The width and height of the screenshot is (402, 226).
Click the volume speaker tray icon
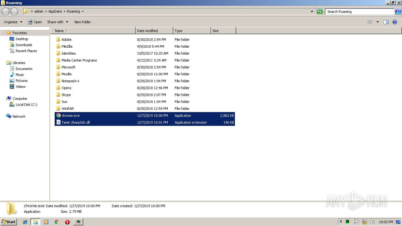[x=372, y=222]
